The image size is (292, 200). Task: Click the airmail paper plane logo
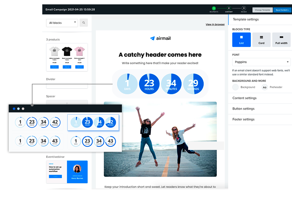(x=152, y=38)
